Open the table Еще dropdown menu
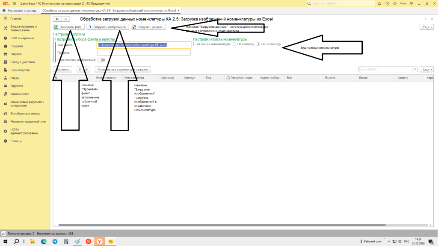Image resolution: width=438 pixels, height=246 pixels. coord(427,69)
